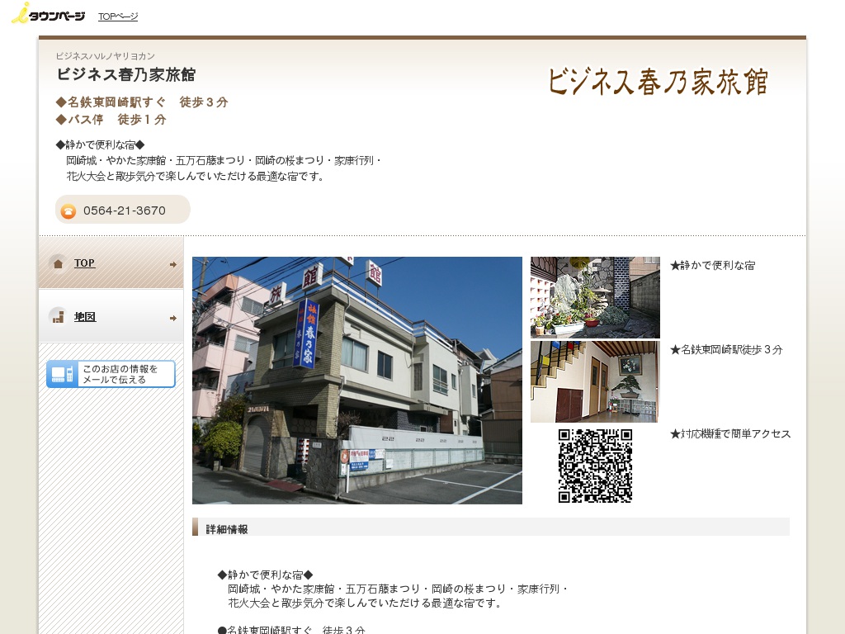Click the ビジネス春乃家旅館 calligraphy logo
The image size is (845, 634).
tap(658, 82)
